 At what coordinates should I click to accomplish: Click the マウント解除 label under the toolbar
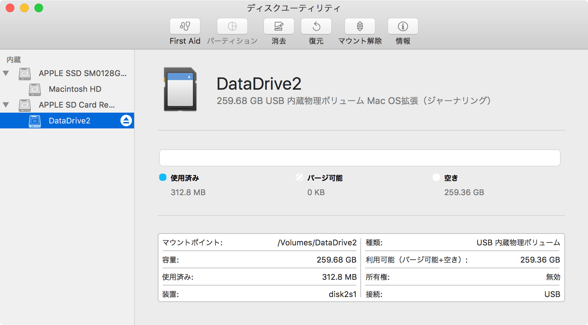[360, 41]
